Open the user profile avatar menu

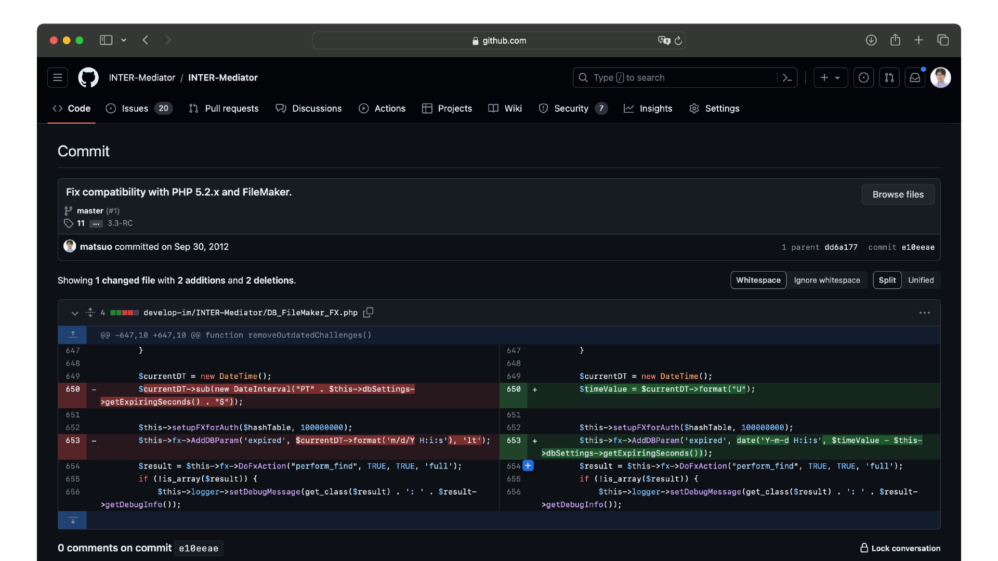pyautogui.click(x=940, y=77)
